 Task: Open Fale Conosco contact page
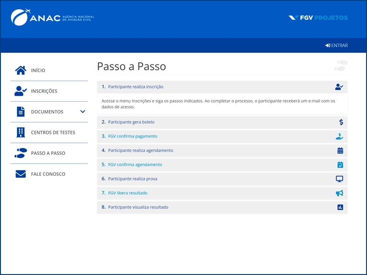tap(48, 174)
